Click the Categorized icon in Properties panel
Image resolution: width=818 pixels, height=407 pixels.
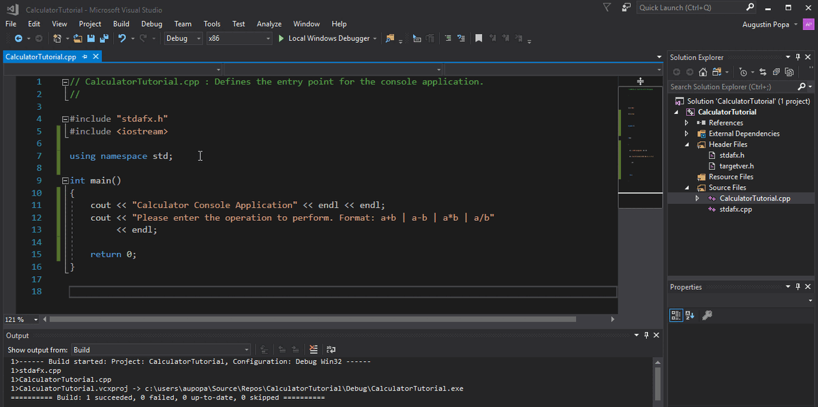[x=676, y=315]
